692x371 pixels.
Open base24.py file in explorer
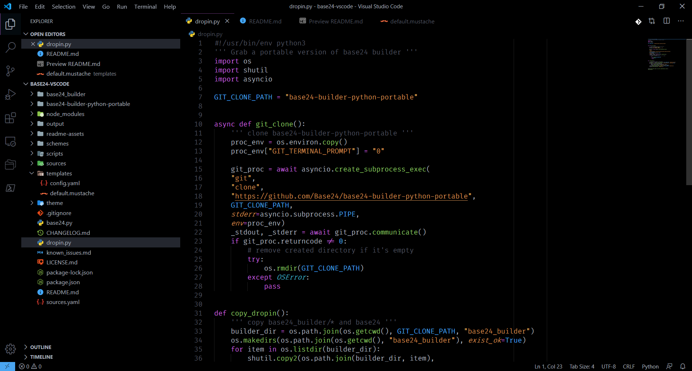[101, 223]
